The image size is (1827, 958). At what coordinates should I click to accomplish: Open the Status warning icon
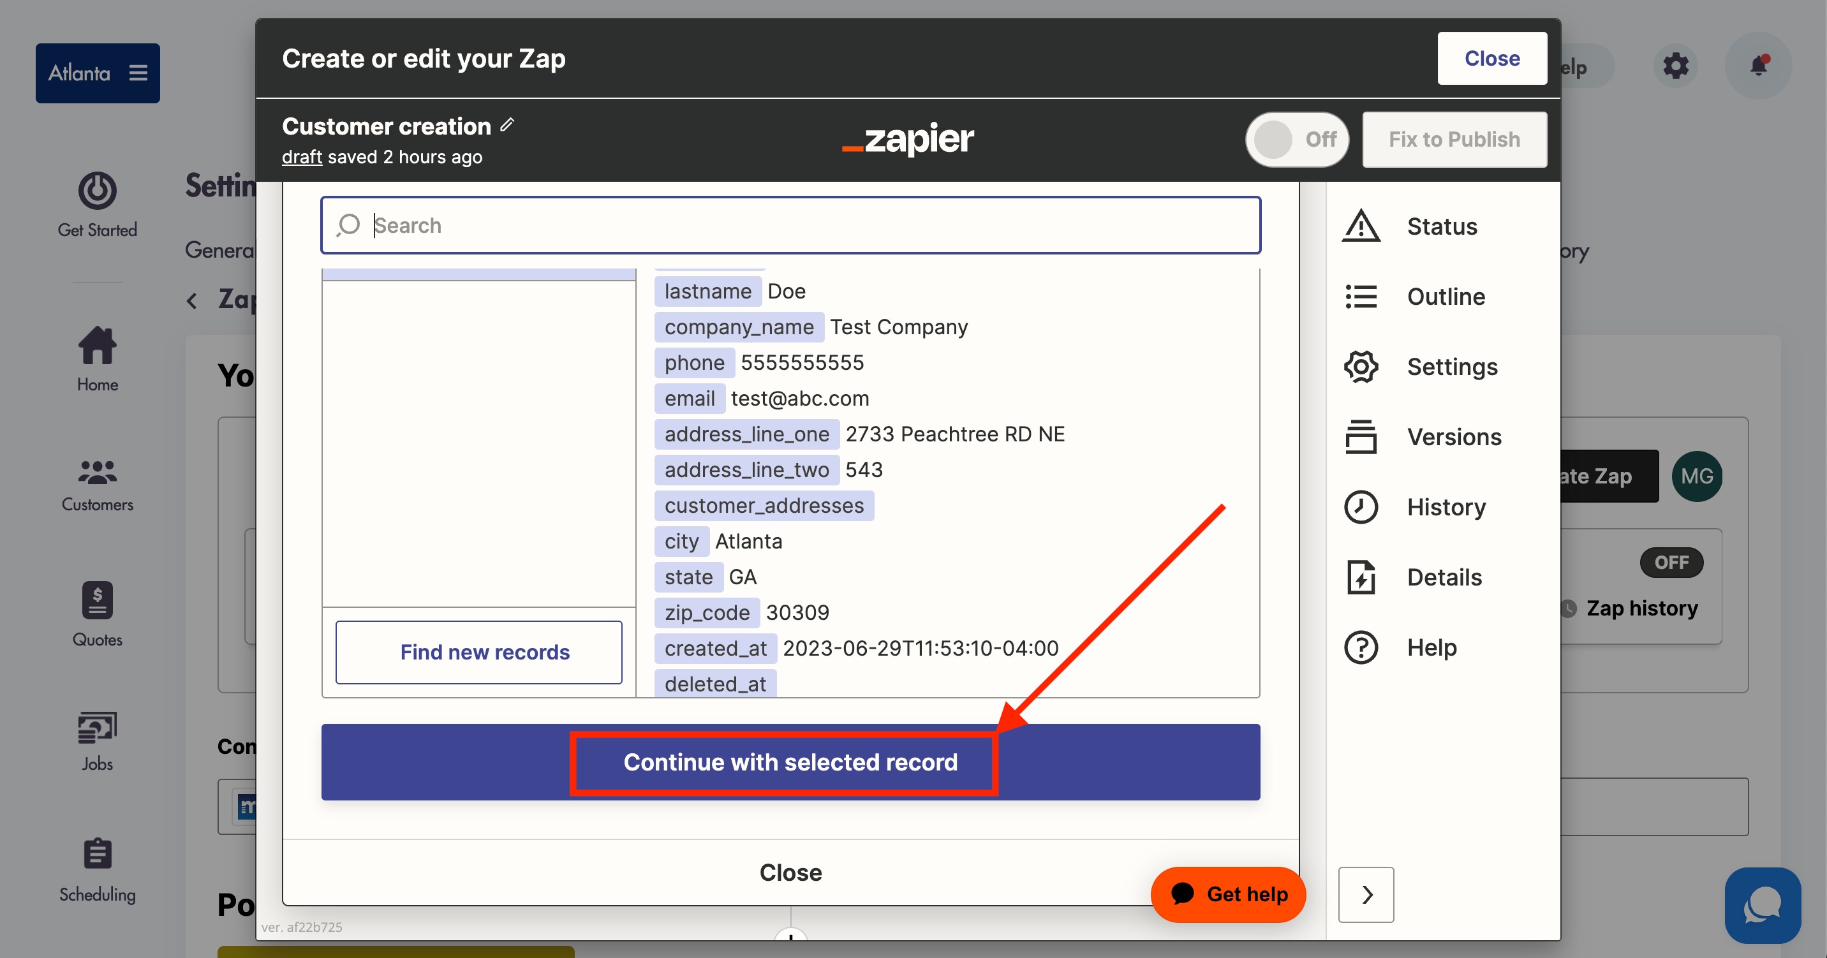click(x=1360, y=226)
